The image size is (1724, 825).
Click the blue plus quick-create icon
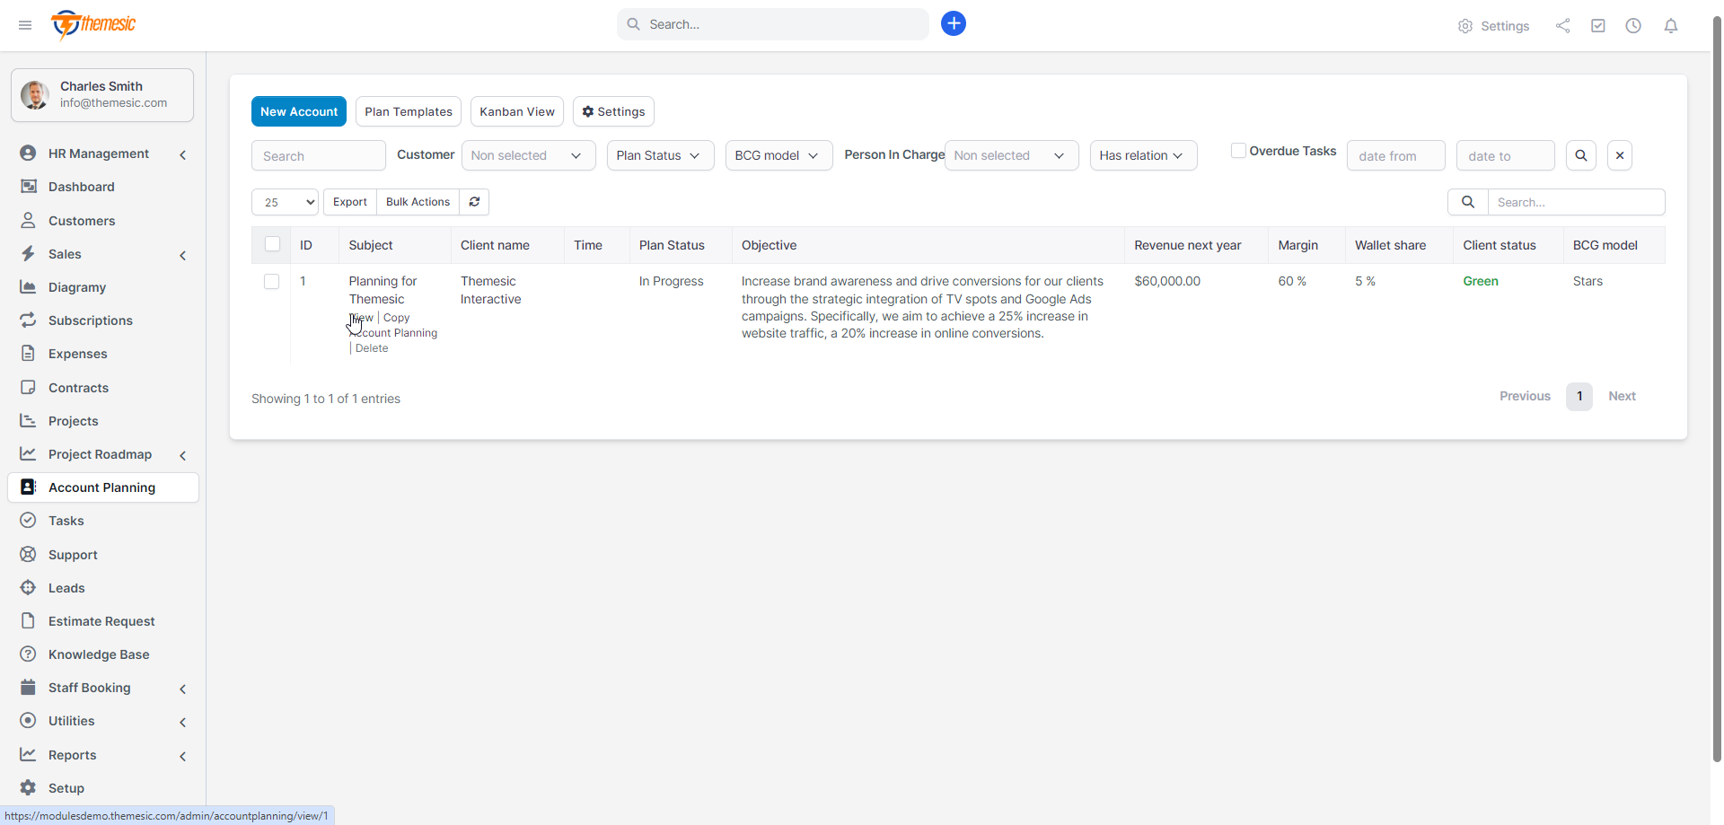[954, 24]
